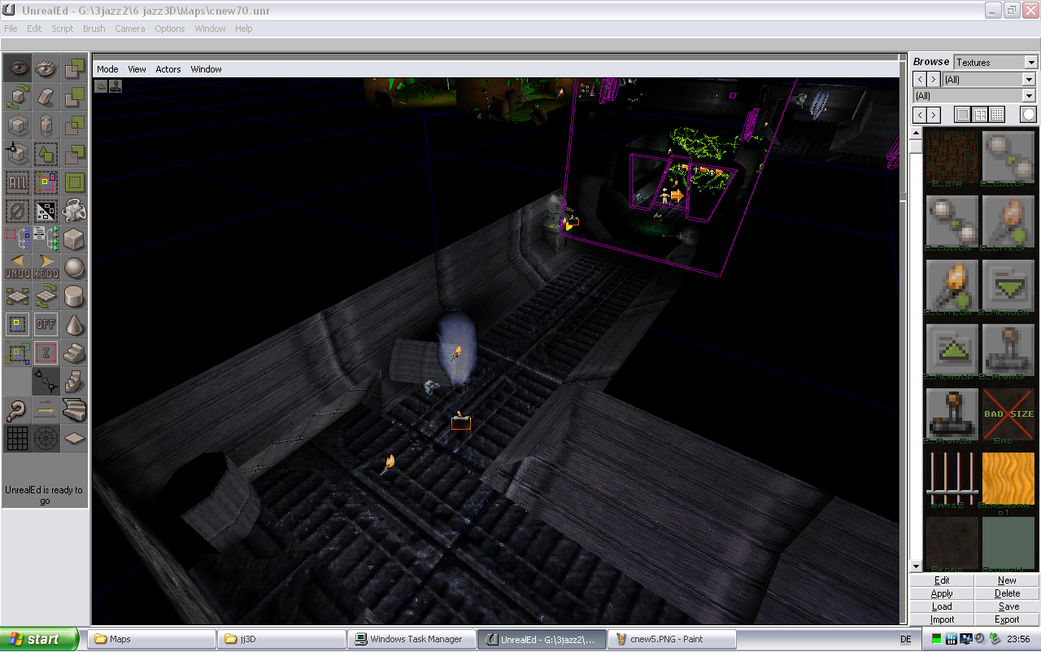Open the File menu
The height and width of the screenshot is (652, 1041).
[x=11, y=28]
